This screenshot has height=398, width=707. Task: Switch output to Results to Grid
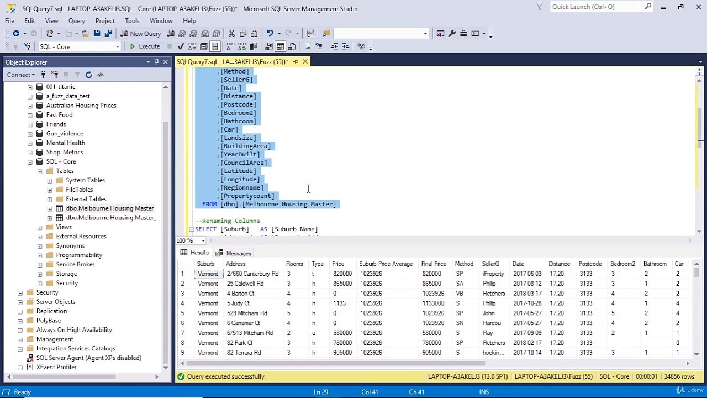tap(281, 46)
